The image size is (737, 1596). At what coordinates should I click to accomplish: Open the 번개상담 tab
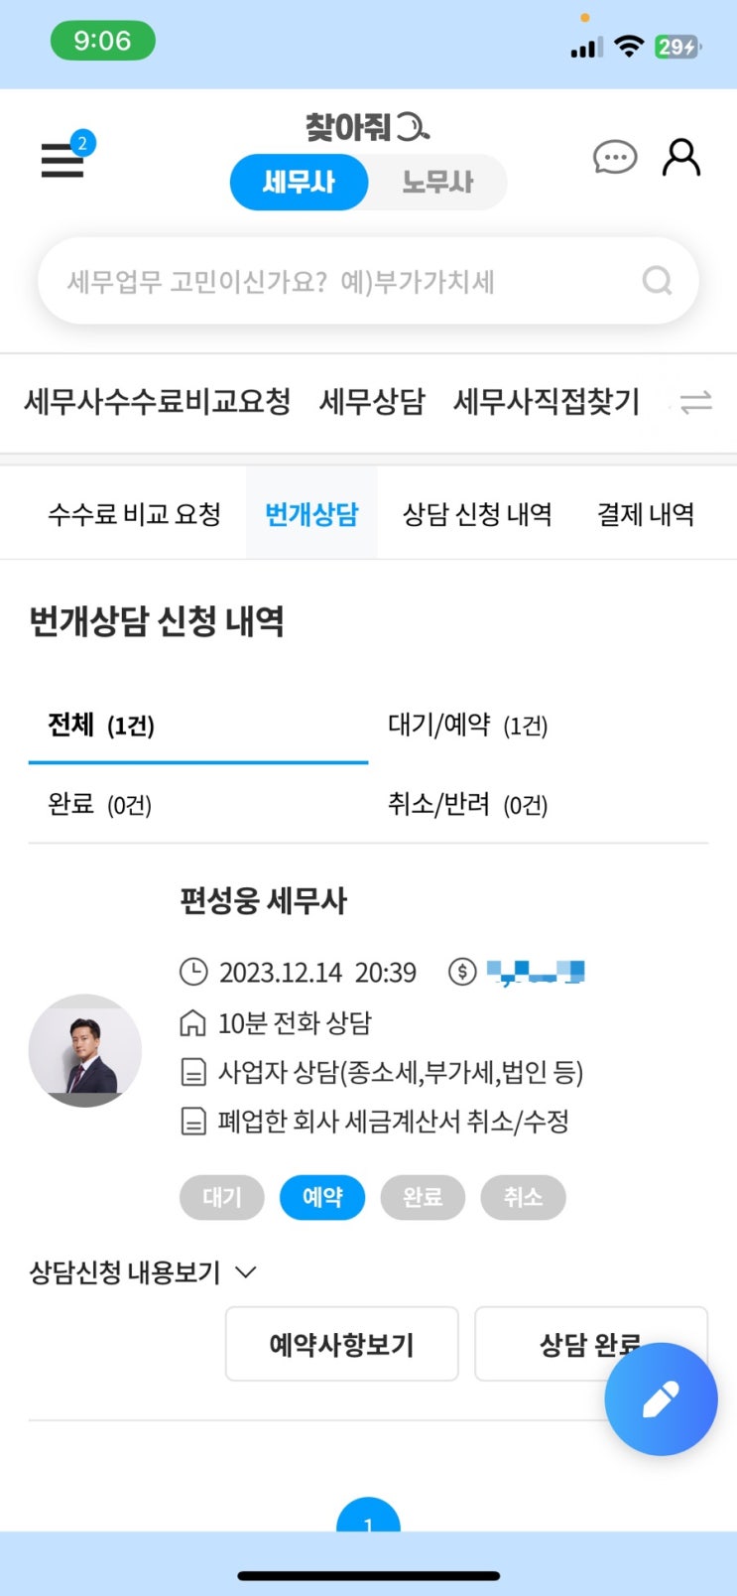pyautogui.click(x=311, y=514)
